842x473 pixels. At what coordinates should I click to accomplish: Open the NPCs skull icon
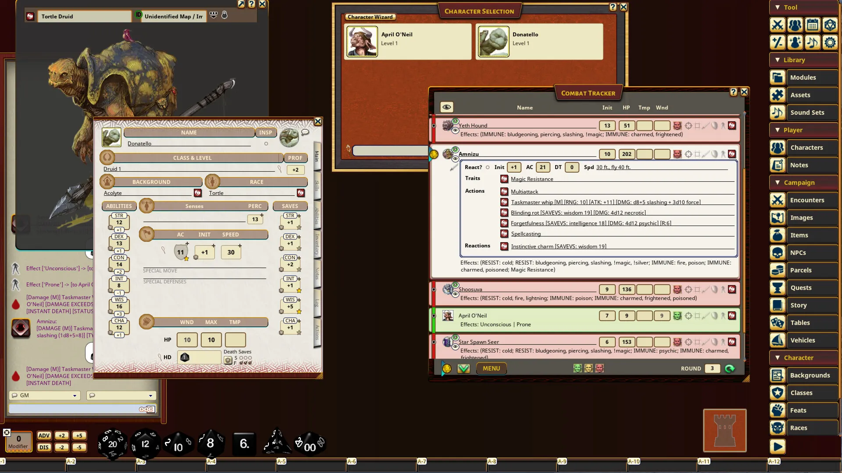(x=778, y=253)
